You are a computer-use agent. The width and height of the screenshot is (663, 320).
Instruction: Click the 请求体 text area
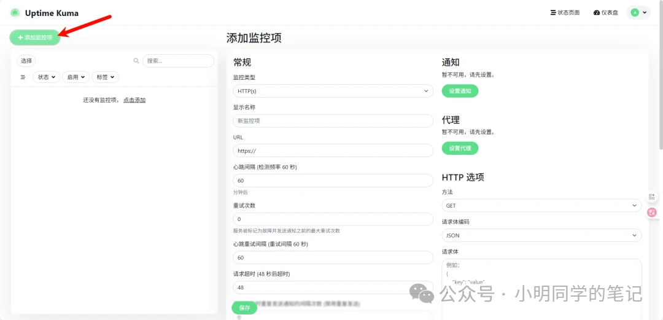pyautogui.click(x=541, y=289)
